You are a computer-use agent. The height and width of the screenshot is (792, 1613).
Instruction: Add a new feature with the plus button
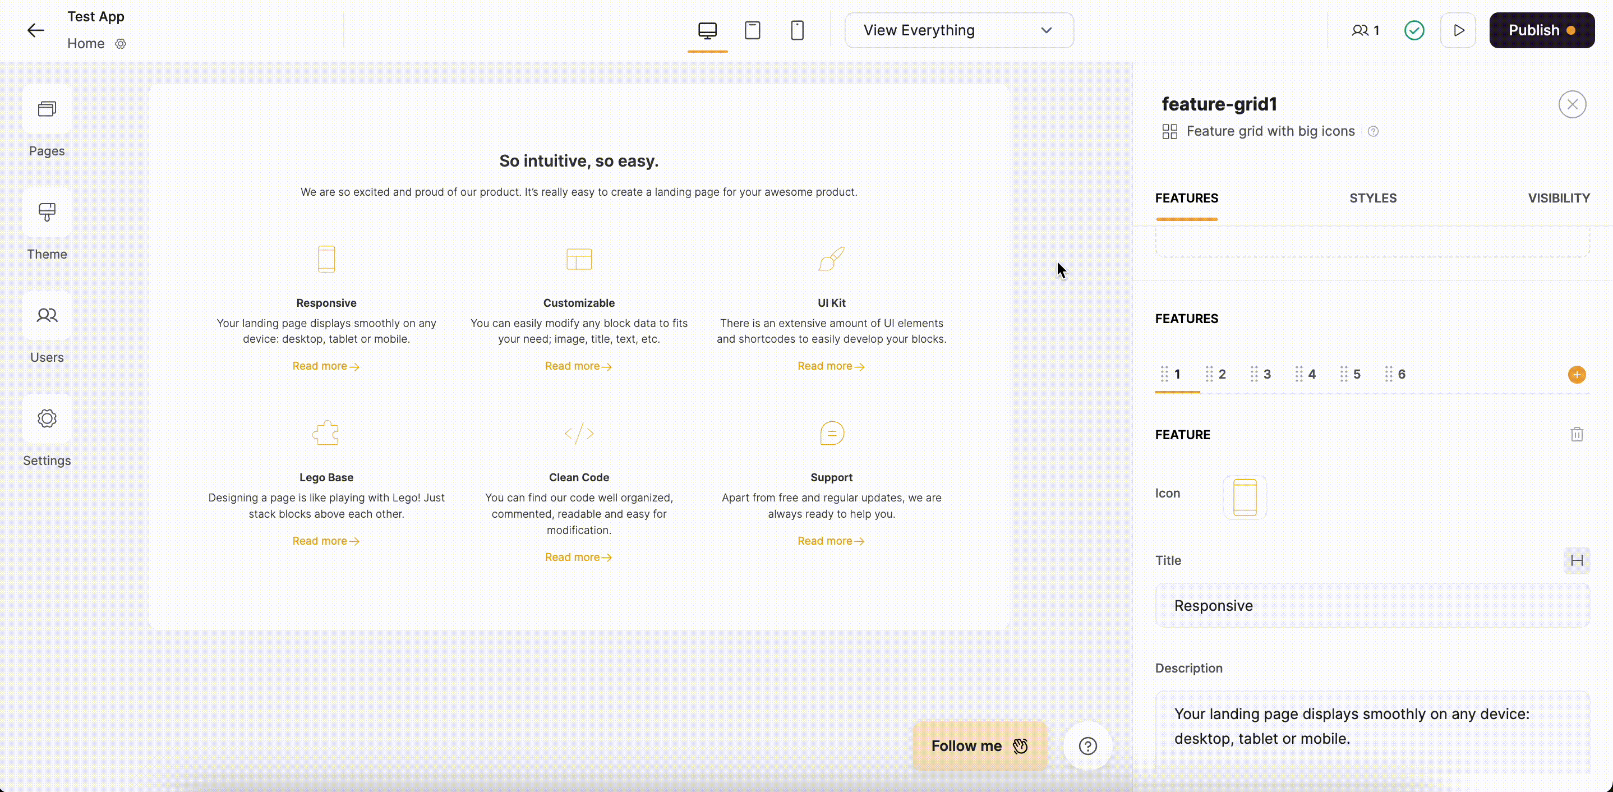click(1577, 374)
